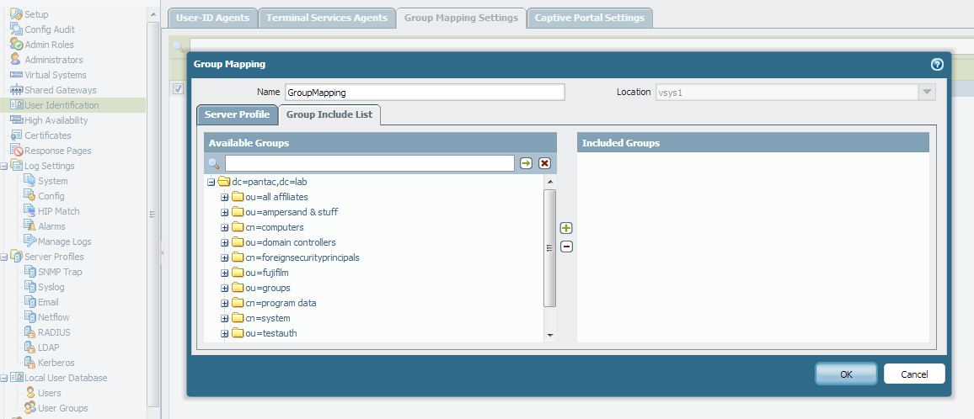Image resolution: width=974 pixels, height=419 pixels.
Task: Click the HIP Match log icon
Action: click(x=29, y=211)
